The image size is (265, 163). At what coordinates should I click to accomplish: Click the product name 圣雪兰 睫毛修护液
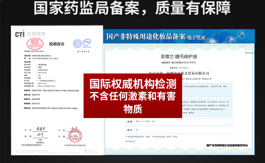click(x=179, y=56)
